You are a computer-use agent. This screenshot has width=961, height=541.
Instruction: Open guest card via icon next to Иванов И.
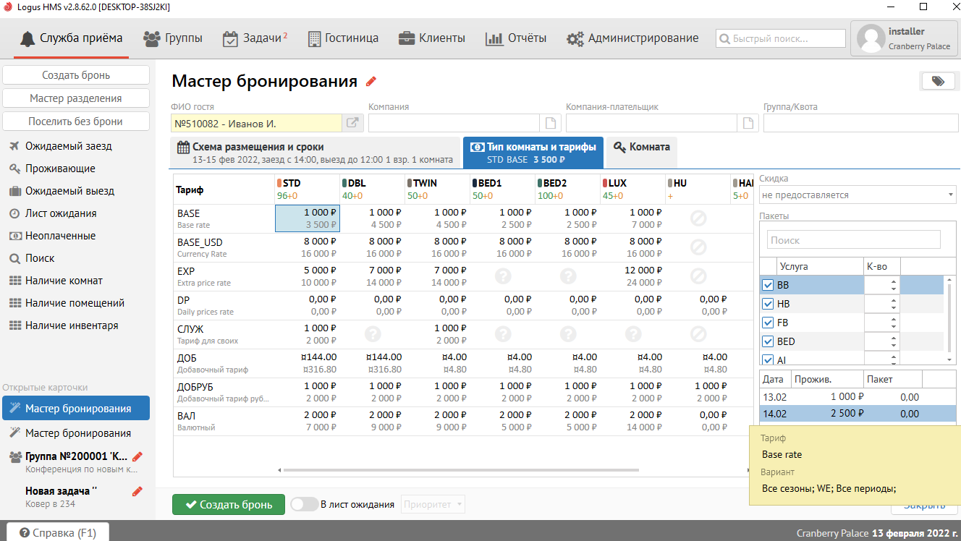coord(352,123)
